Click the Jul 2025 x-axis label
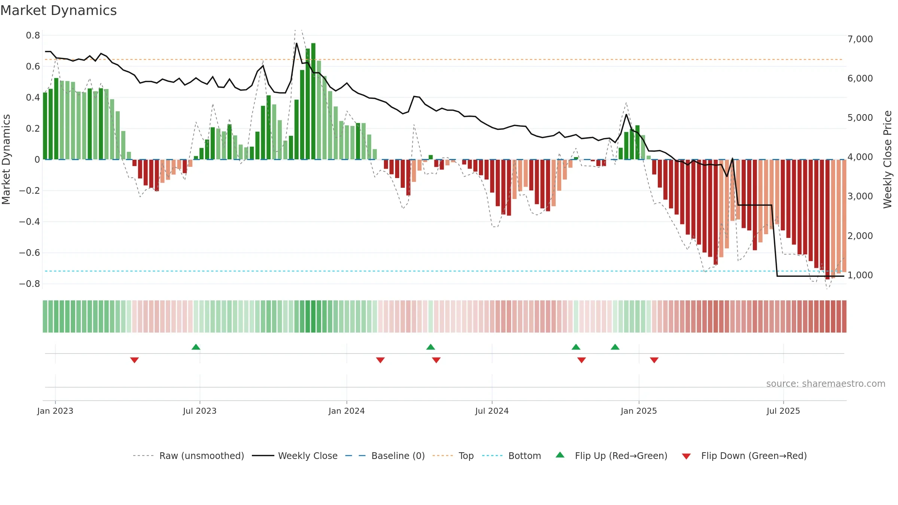Screen dimensions: 898x505 (784, 411)
